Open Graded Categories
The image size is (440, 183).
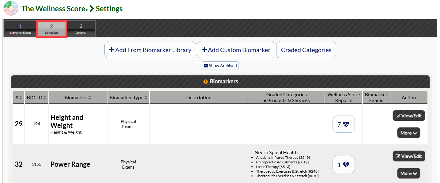tap(306, 50)
